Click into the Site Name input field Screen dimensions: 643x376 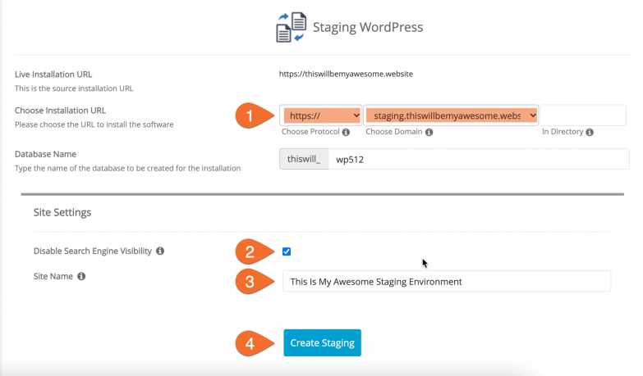(446, 281)
